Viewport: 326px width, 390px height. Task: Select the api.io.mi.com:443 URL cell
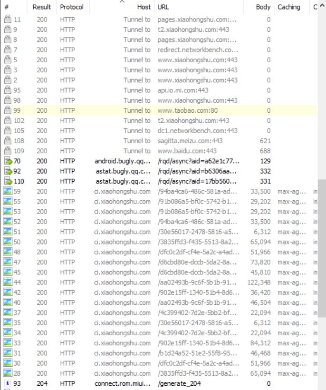click(x=183, y=90)
